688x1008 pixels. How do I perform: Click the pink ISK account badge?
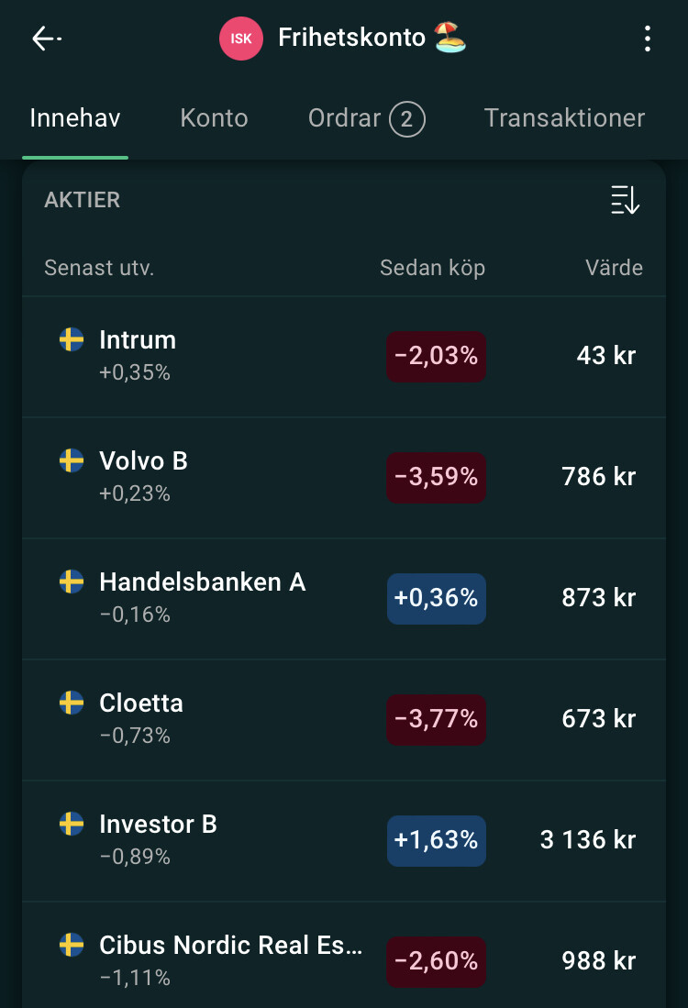pyautogui.click(x=241, y=39)
